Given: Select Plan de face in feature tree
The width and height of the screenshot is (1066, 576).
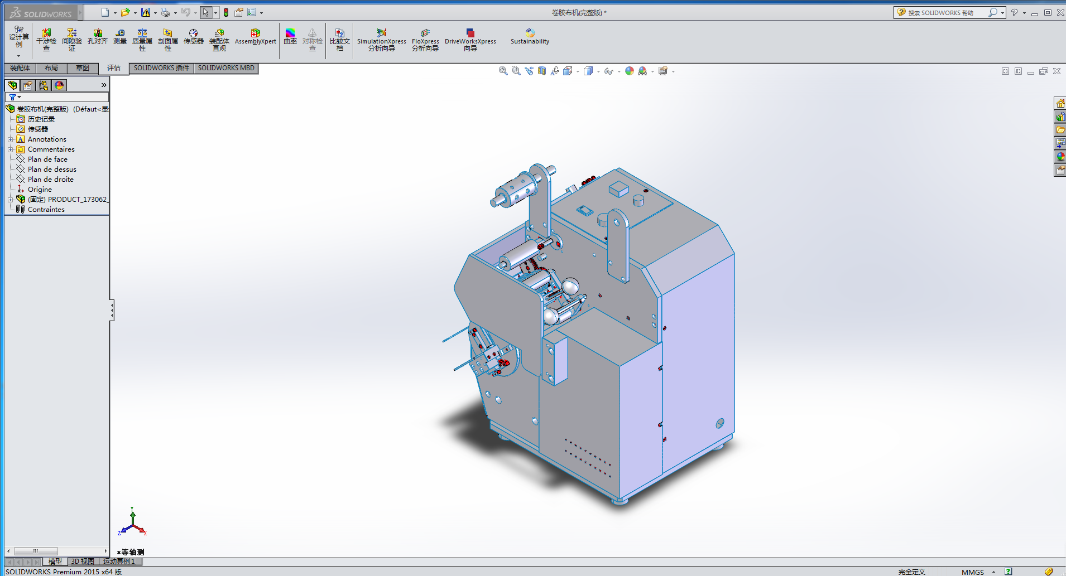Looking at the screenshot, I should (47, 159).
